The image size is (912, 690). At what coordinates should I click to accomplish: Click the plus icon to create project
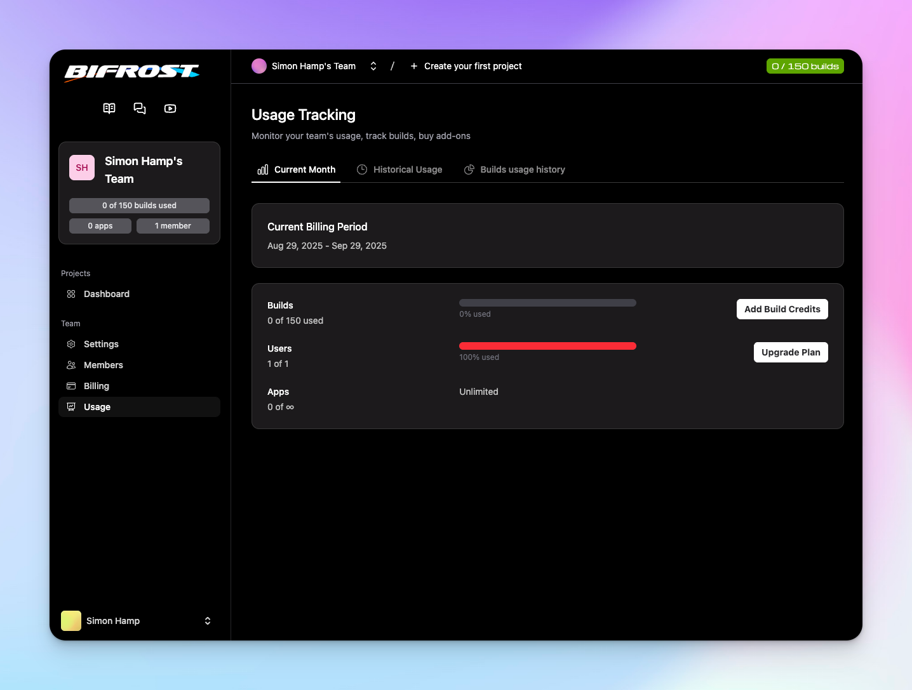[x=414, y=66]
